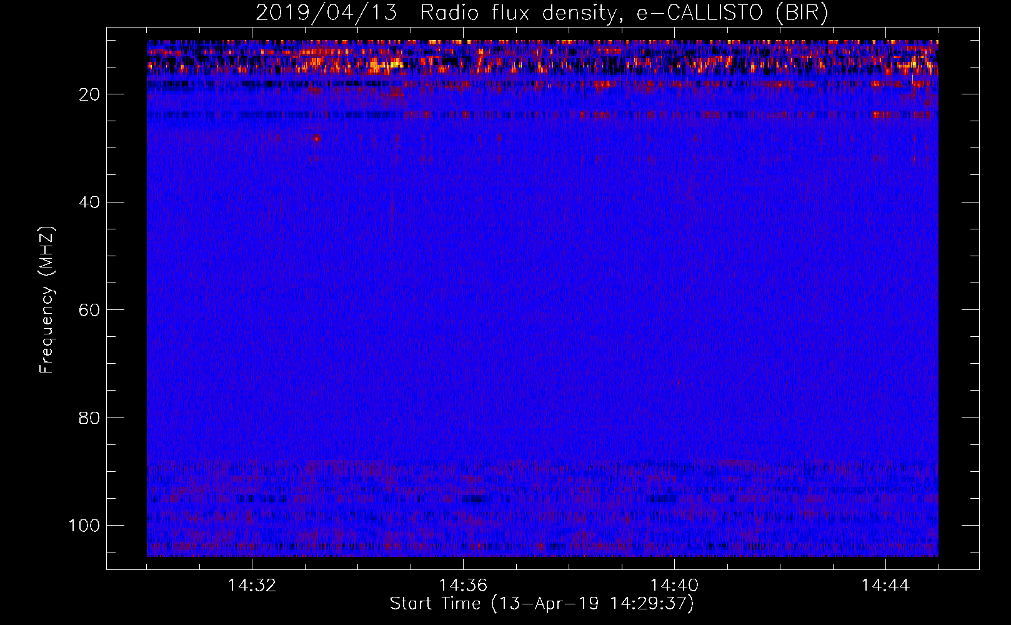Click the x-axis label "Start Time (13-Apr-19 14:29:37)"

pos(542,604)
